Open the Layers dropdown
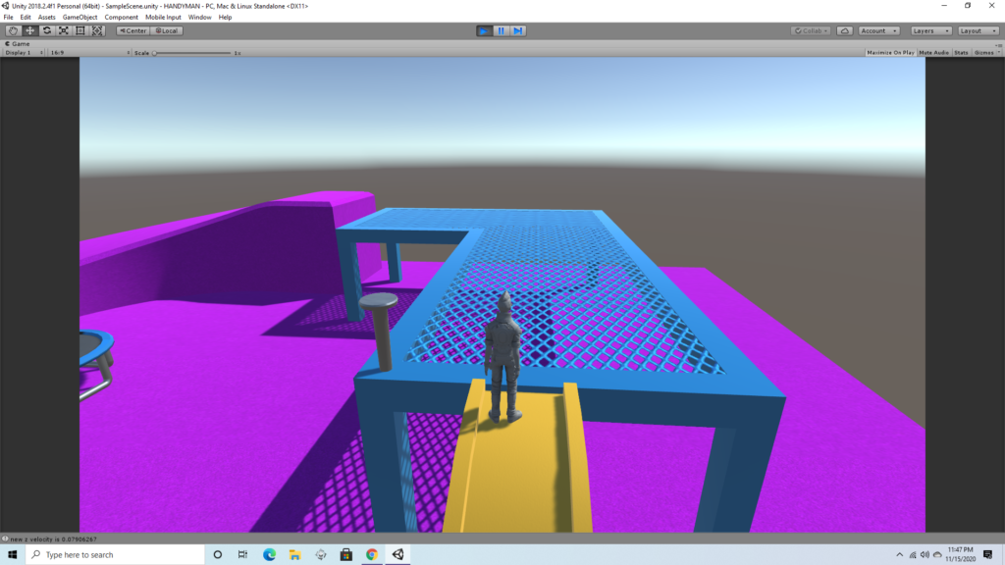The width and height of the screenshot is (1005, 565). point(930,30)
